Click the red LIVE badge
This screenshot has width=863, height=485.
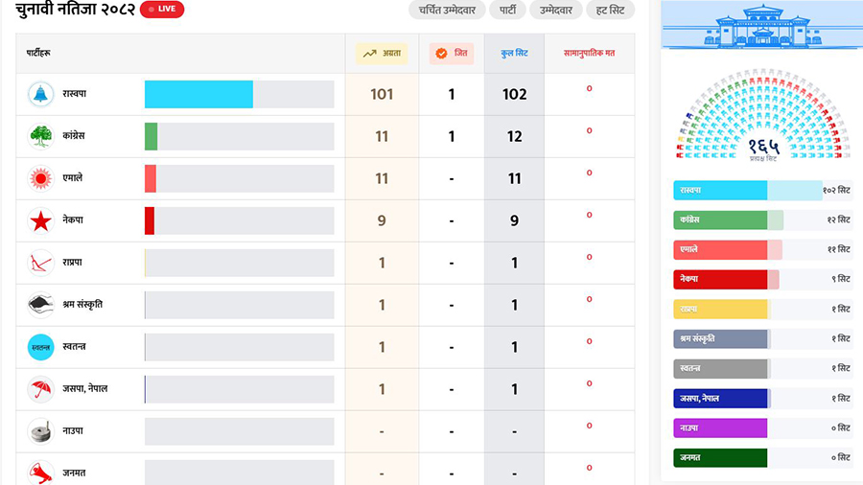tap(162, 10)
